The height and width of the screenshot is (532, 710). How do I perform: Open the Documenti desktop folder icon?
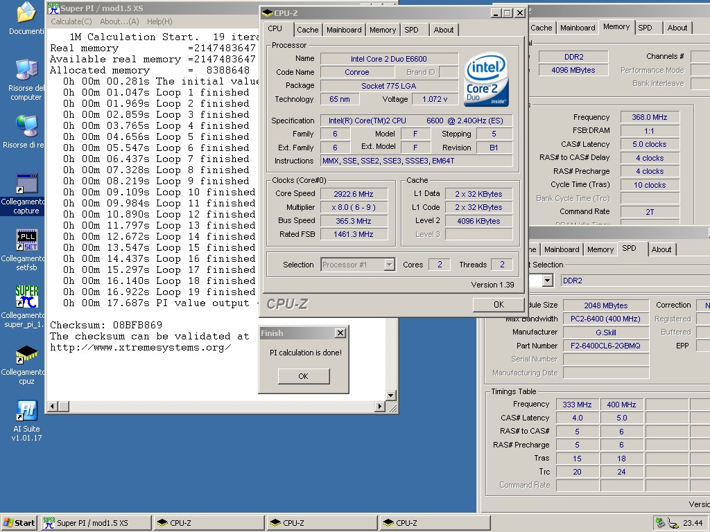tap(26, 12)
